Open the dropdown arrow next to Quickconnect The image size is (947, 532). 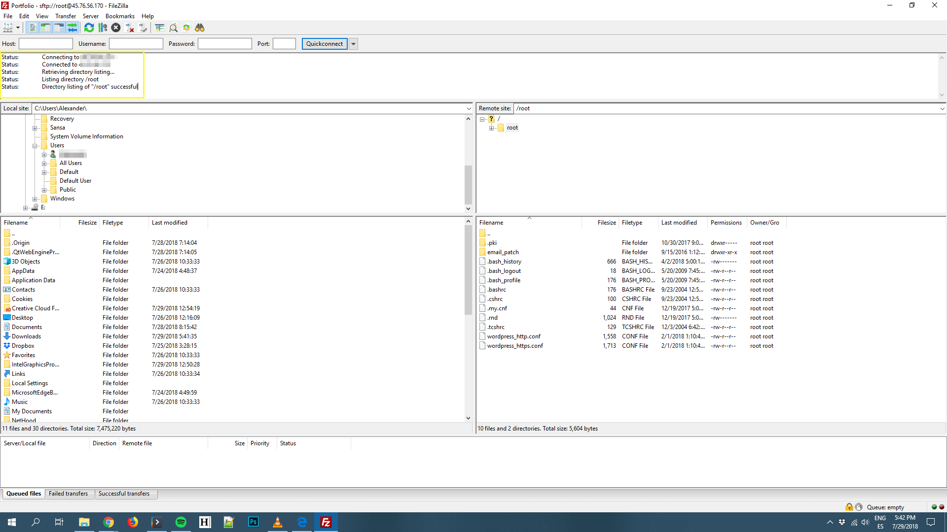[x=353, y=43]
